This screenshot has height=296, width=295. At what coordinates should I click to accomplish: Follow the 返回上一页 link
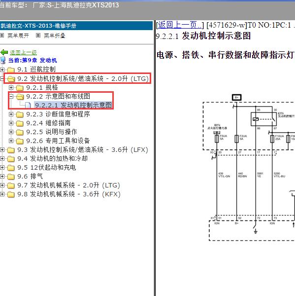[x=180, y=25]
